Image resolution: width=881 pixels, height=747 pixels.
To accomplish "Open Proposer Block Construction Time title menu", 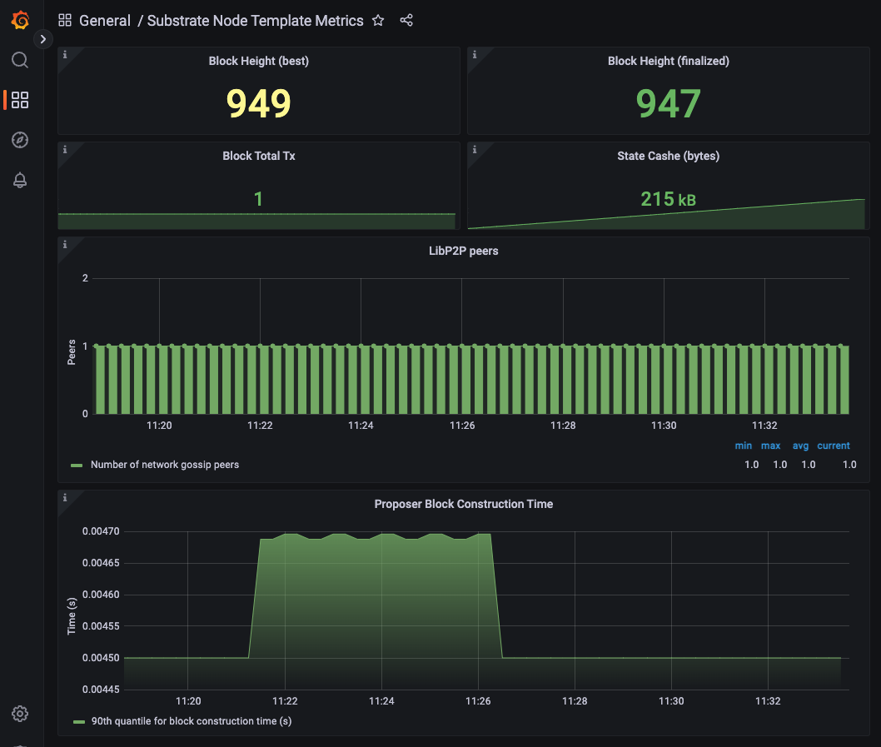I will coord(464,504).
